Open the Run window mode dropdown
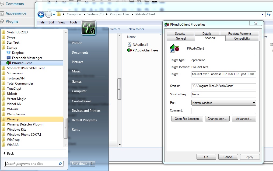This screenshot has width=273, height=171. click(x=254, y=103)
